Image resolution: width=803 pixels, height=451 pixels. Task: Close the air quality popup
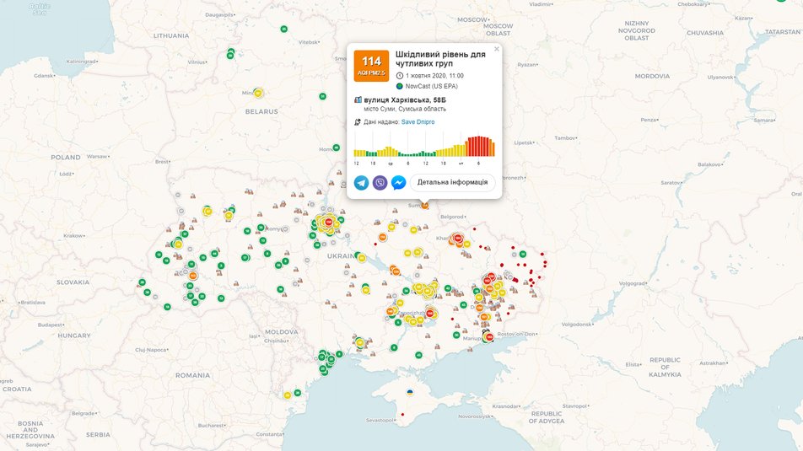pos(497,49)
